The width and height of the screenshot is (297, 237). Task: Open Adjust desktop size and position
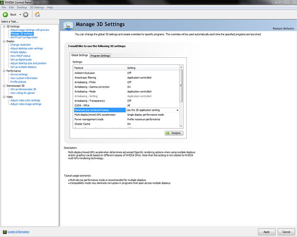29,64
